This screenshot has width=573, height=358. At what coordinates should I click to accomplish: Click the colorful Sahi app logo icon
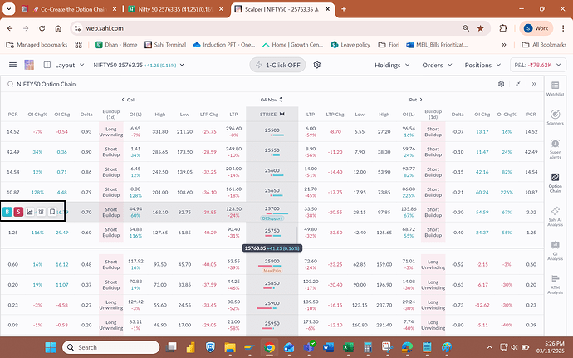(29, 65)
